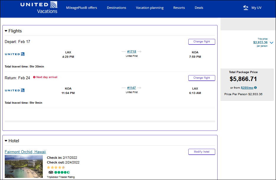
Task: Click the Depart: Feb 17 heading
Action: [x=17, y=42]
